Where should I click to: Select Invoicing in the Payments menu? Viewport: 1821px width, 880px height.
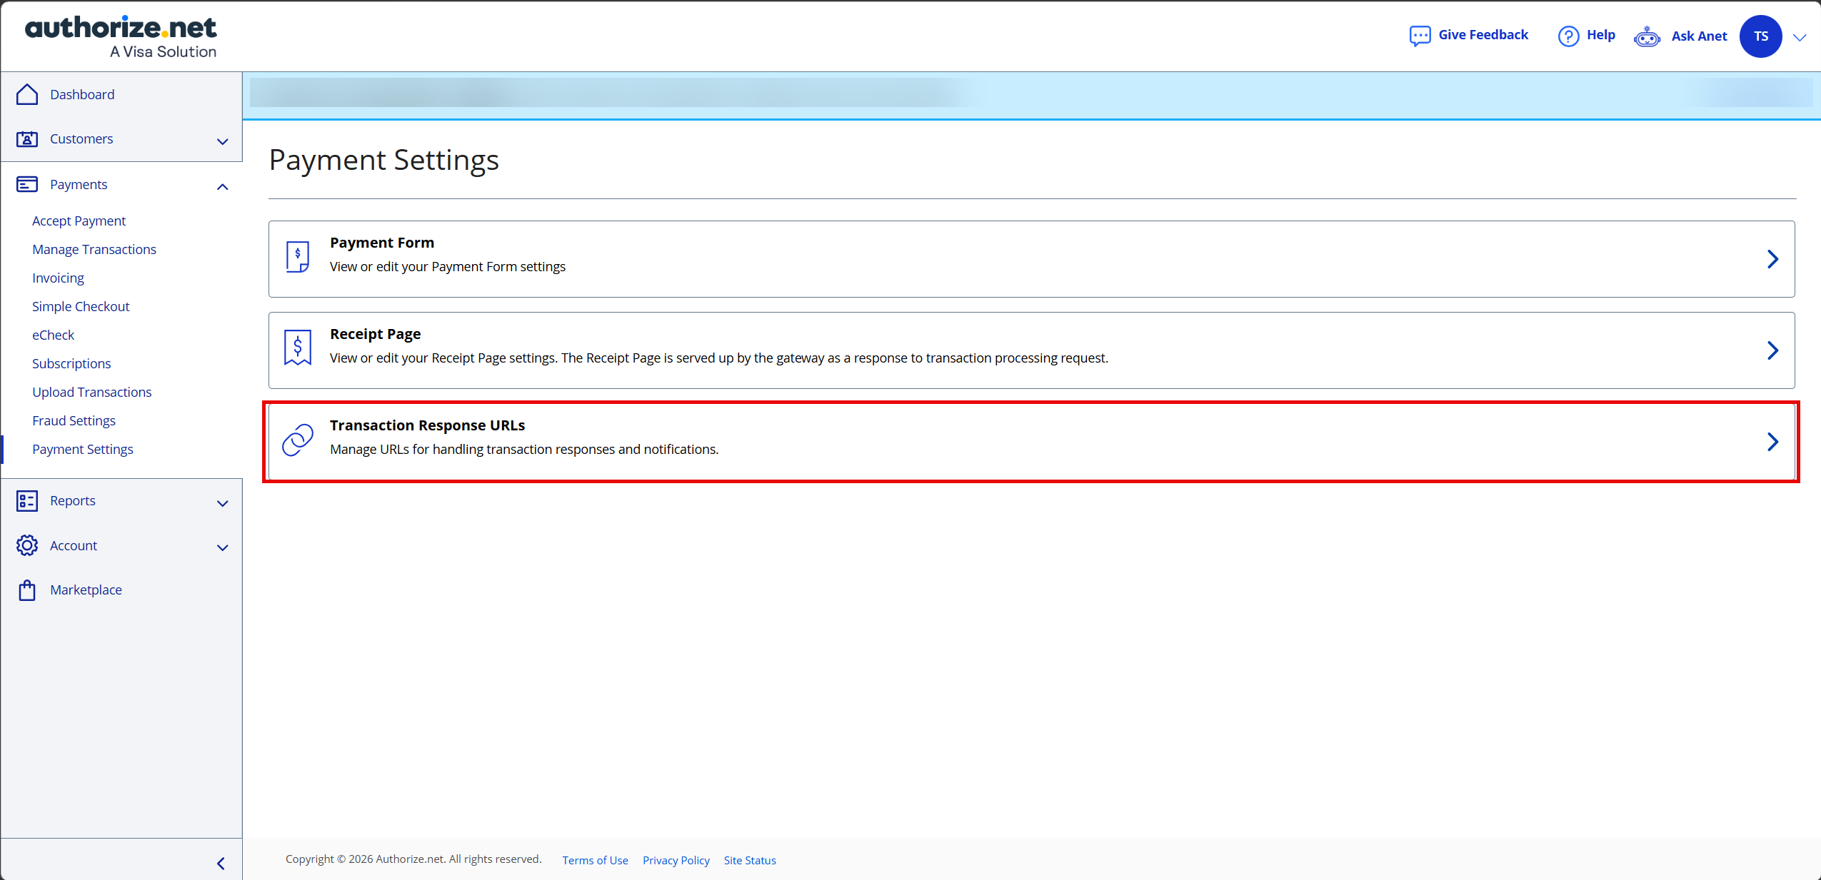58,278
